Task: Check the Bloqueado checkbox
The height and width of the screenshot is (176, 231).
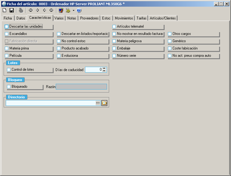Action: [9, 87]
